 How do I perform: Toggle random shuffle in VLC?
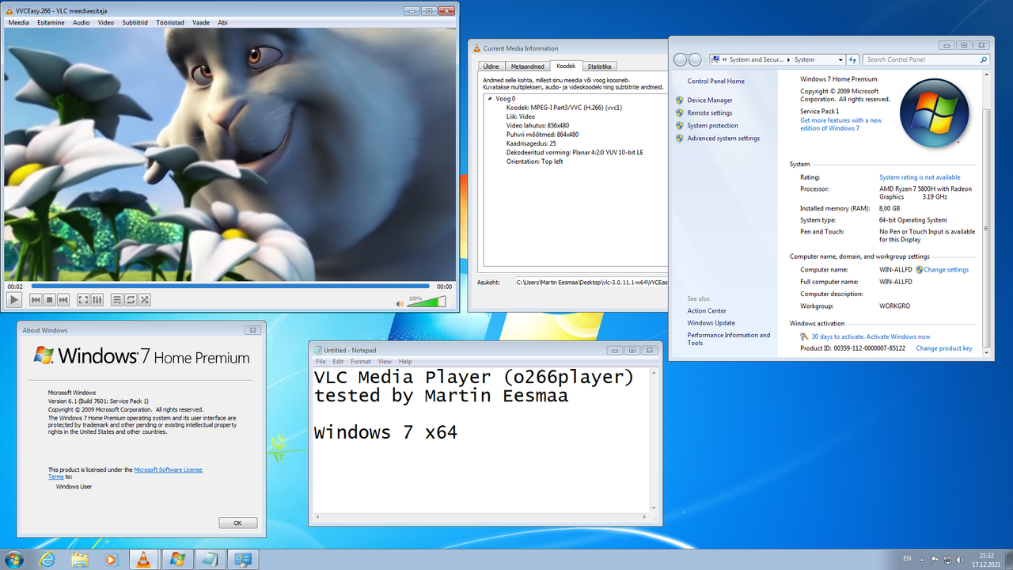[x=144, y=300]
